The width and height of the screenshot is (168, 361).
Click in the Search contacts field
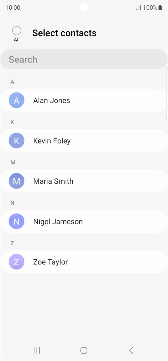84,59
